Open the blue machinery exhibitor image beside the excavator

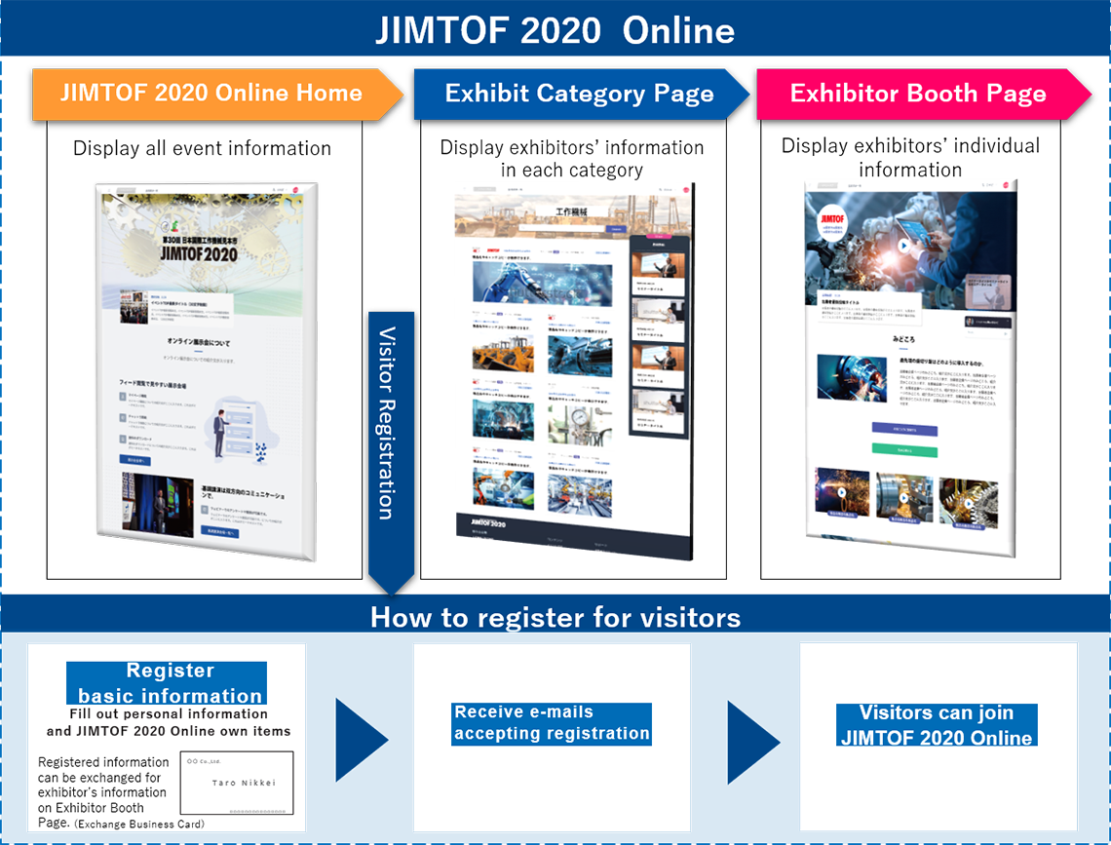pos(580,355)
